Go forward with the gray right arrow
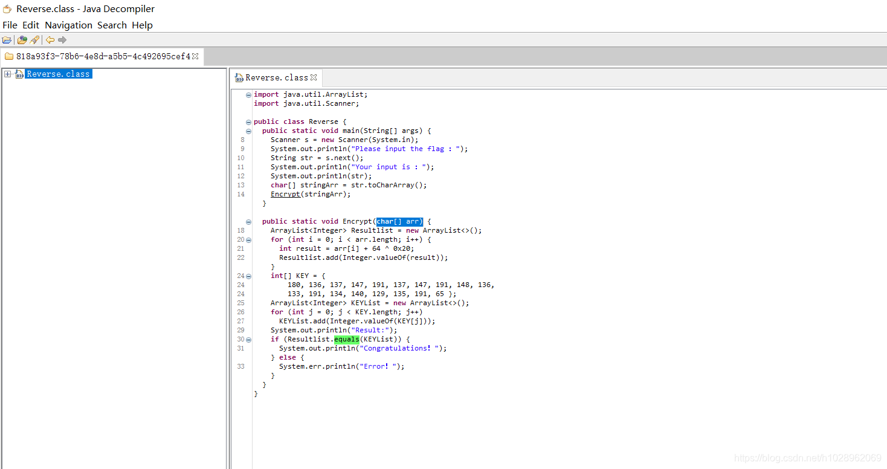Screen dimensions: 887x469 62,40
